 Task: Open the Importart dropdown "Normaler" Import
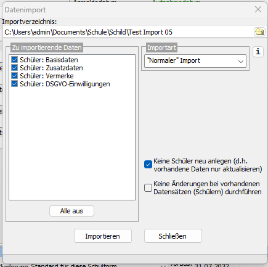coord(195,61)
